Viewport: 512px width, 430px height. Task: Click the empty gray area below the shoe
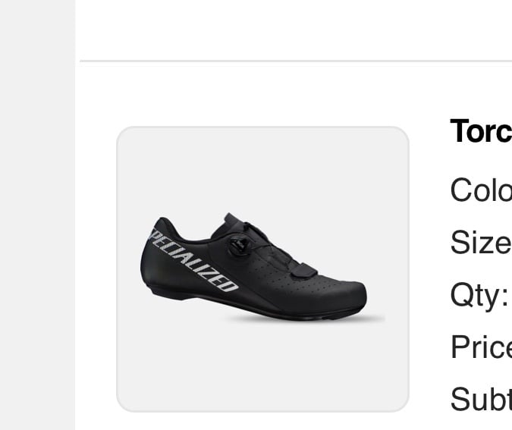click(x=262, y=367)
